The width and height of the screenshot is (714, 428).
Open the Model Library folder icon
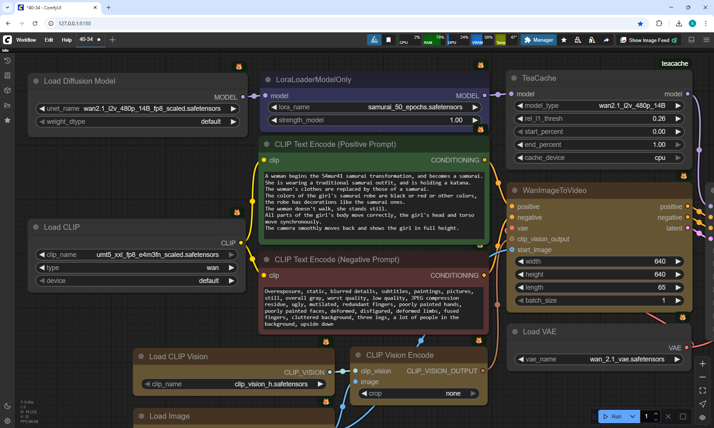coord(7,105)
